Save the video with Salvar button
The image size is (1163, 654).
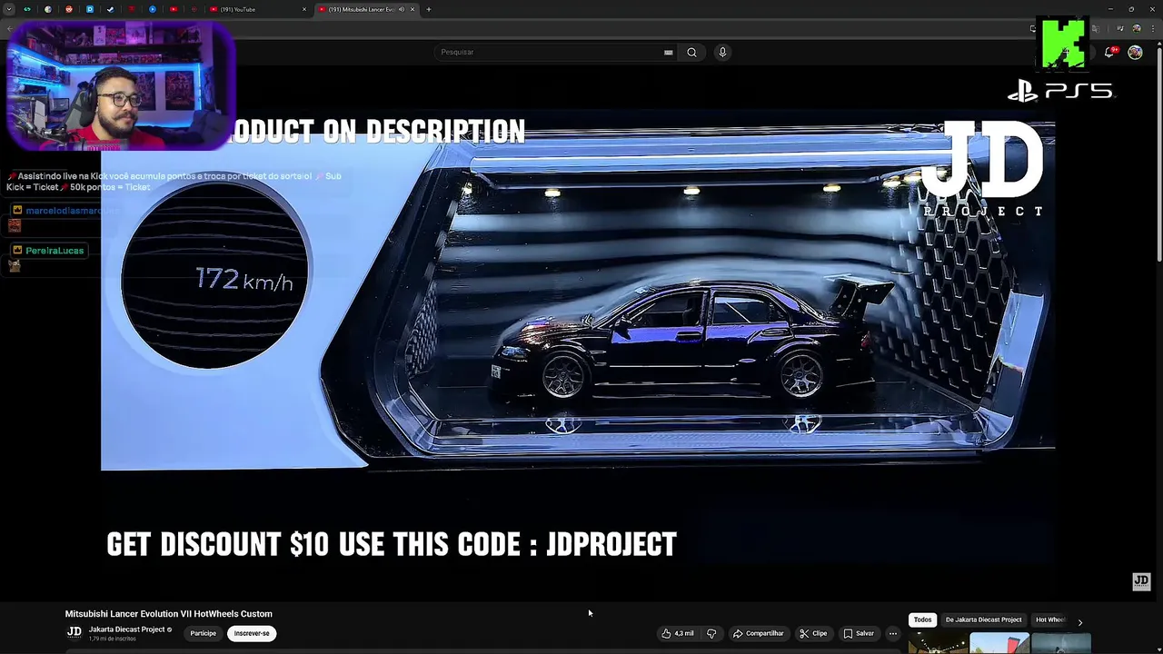859,633
